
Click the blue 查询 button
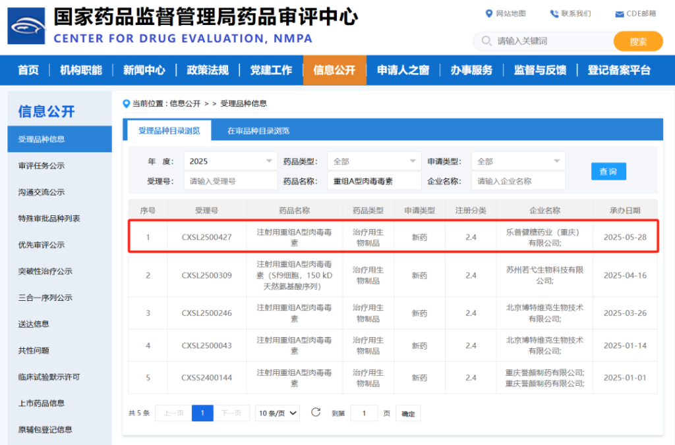608,172
